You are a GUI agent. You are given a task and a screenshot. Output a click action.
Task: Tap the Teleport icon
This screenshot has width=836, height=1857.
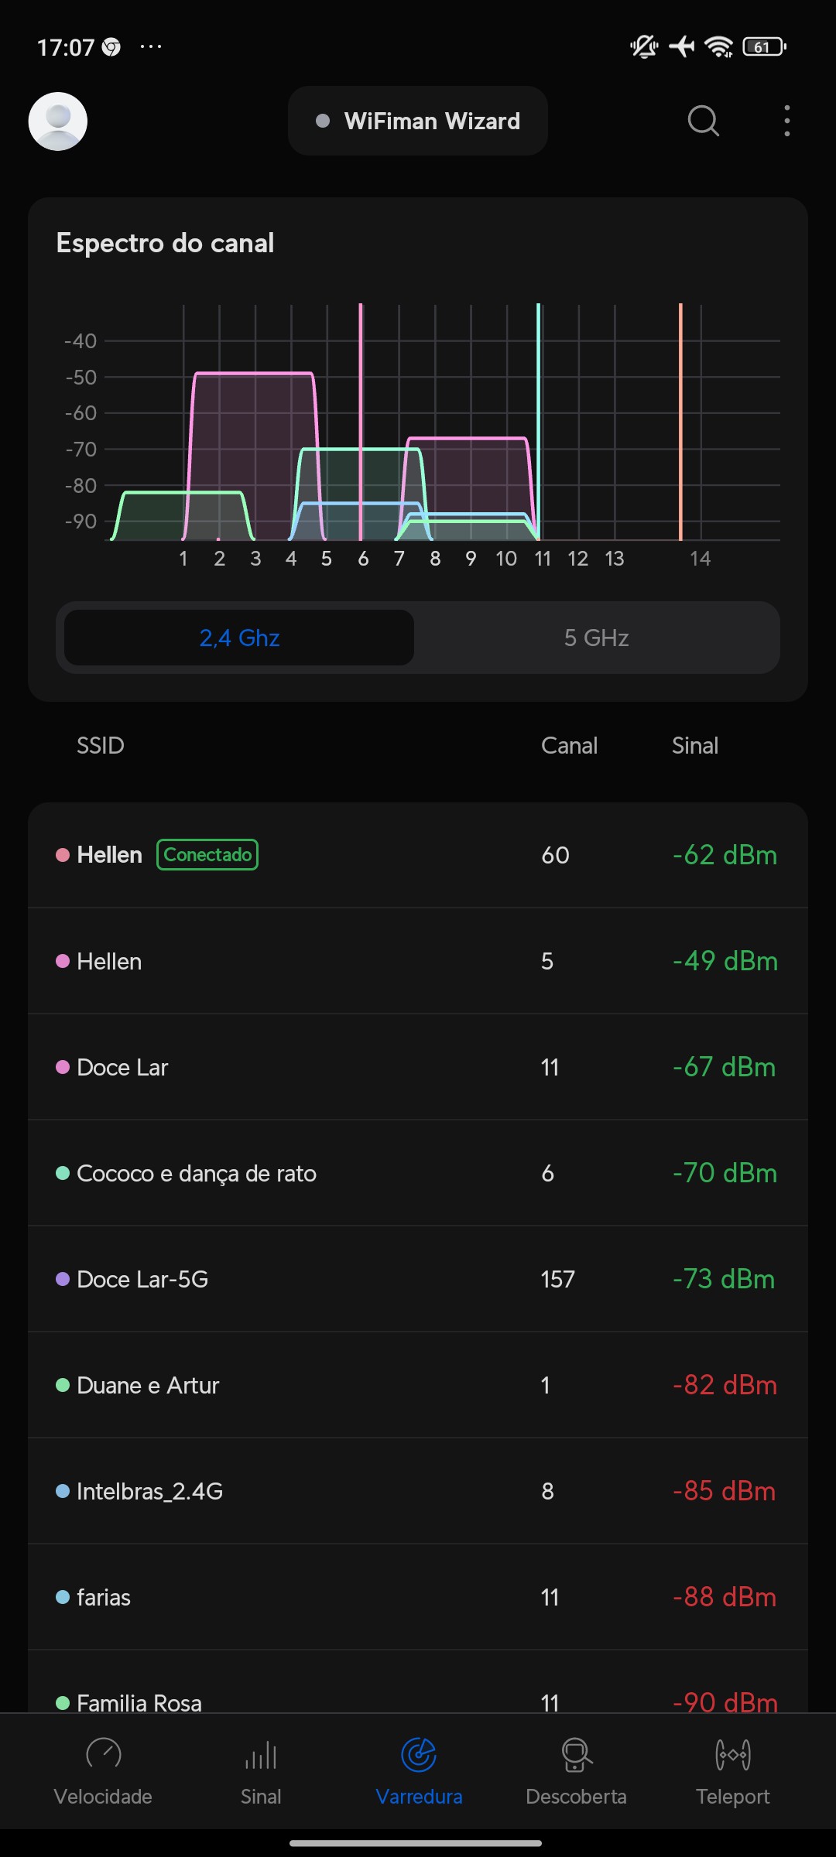point(732,1754)
